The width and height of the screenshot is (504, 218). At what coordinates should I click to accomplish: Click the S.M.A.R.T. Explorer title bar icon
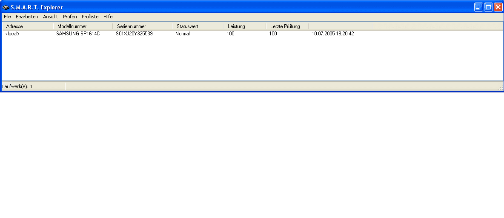[x=6, y=7]
